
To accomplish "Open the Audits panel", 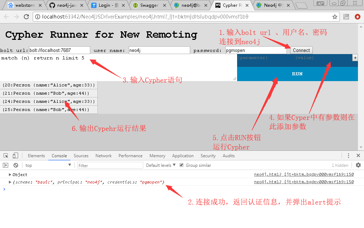I will (x=229, y=156).
